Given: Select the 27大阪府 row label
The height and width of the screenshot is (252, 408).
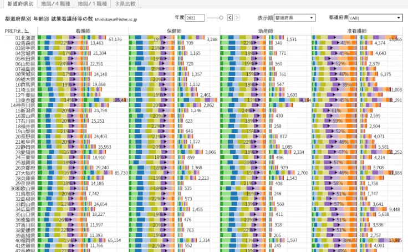Looking at the screenshot, I should point(25,173).
